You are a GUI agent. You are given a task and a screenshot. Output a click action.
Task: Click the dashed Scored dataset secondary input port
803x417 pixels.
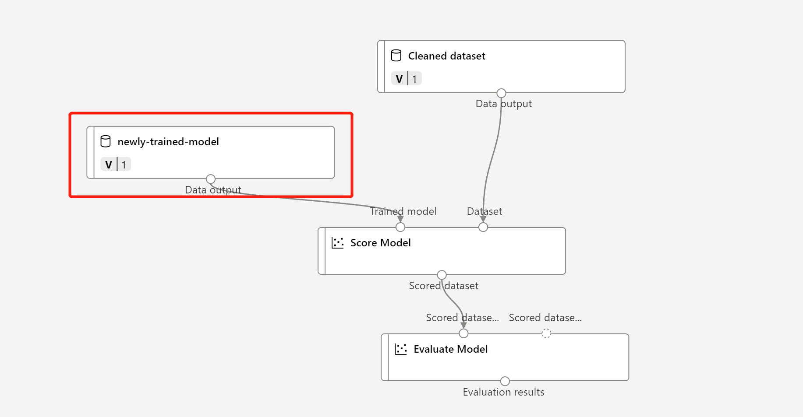546,333
